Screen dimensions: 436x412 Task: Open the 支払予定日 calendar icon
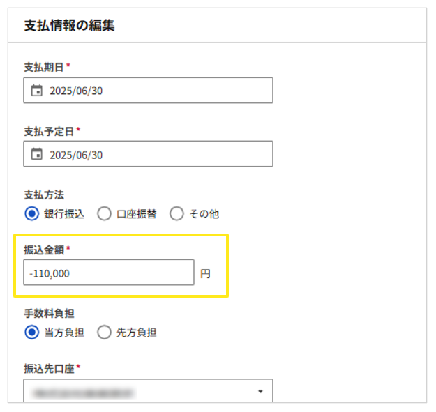coord(37,155)
